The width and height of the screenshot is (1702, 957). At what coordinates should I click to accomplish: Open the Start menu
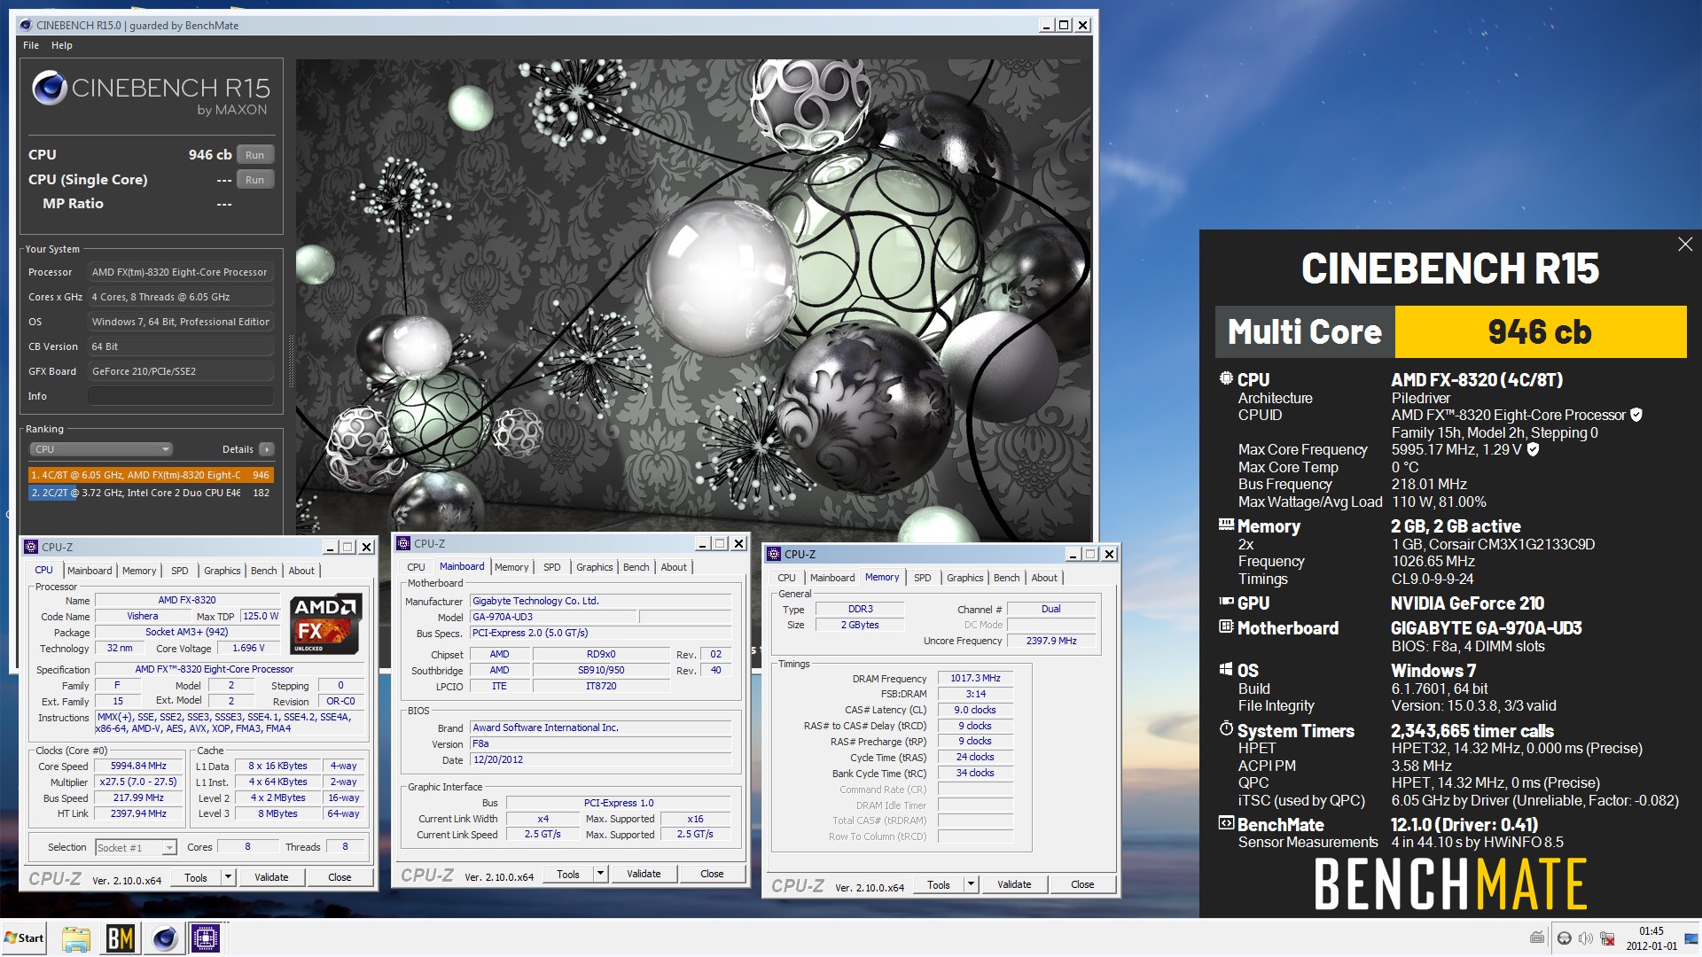click(24, 938)
